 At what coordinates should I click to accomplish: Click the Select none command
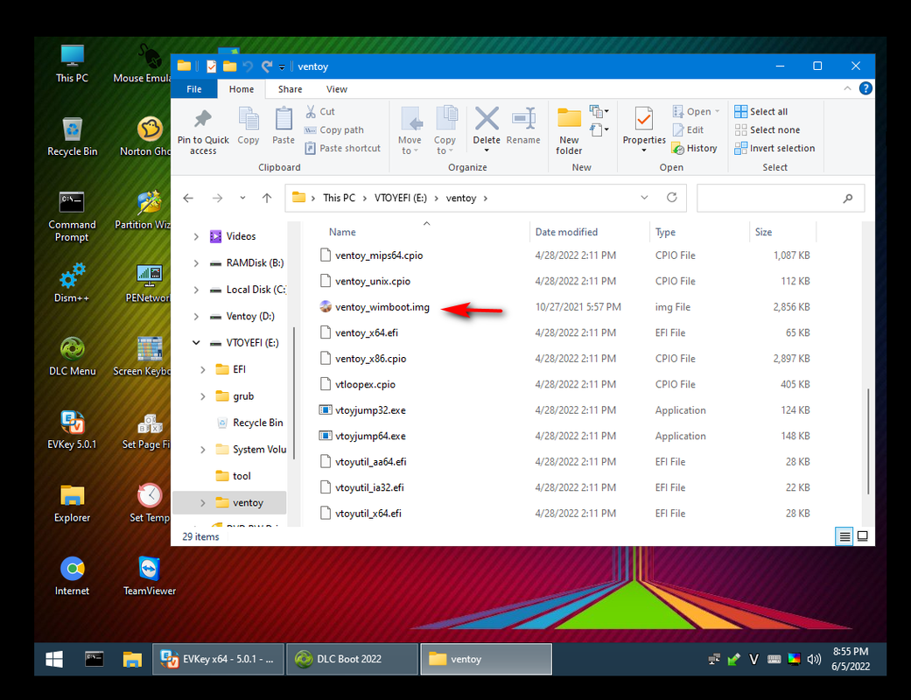pyautogui.click(x=767, y=130)
